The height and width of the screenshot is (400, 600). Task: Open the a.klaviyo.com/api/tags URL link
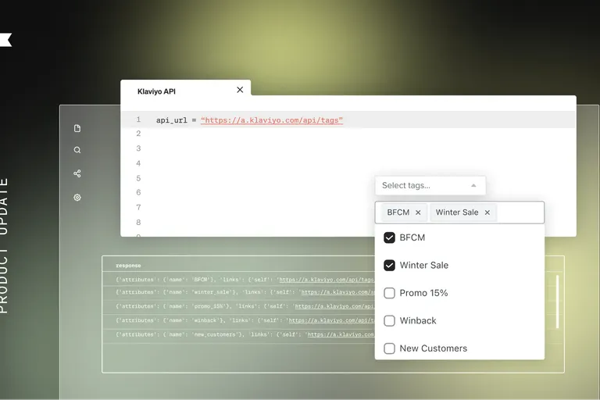(272, 120)
